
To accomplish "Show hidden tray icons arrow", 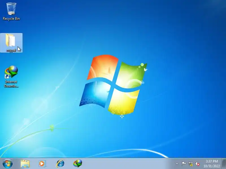I will (177, 164).
